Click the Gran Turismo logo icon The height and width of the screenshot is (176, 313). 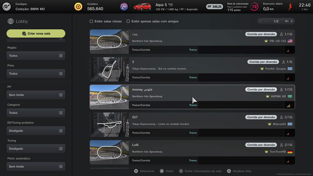pyautogui.click(x=7, y=7)
